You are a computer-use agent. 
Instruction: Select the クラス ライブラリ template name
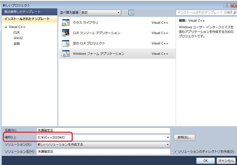coord(85,23)
